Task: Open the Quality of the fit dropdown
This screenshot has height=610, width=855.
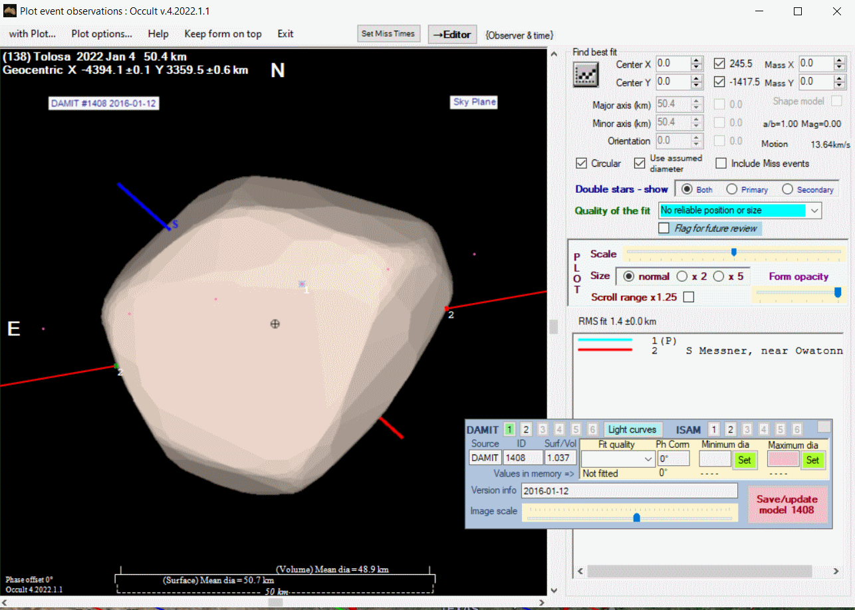Action: coord(814,211)
